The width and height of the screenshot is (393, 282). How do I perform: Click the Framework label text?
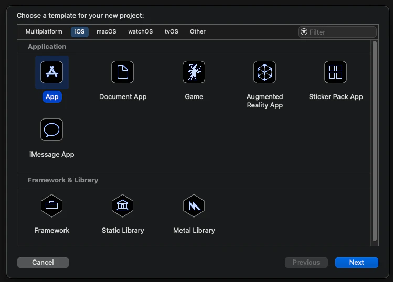(52, 231)
